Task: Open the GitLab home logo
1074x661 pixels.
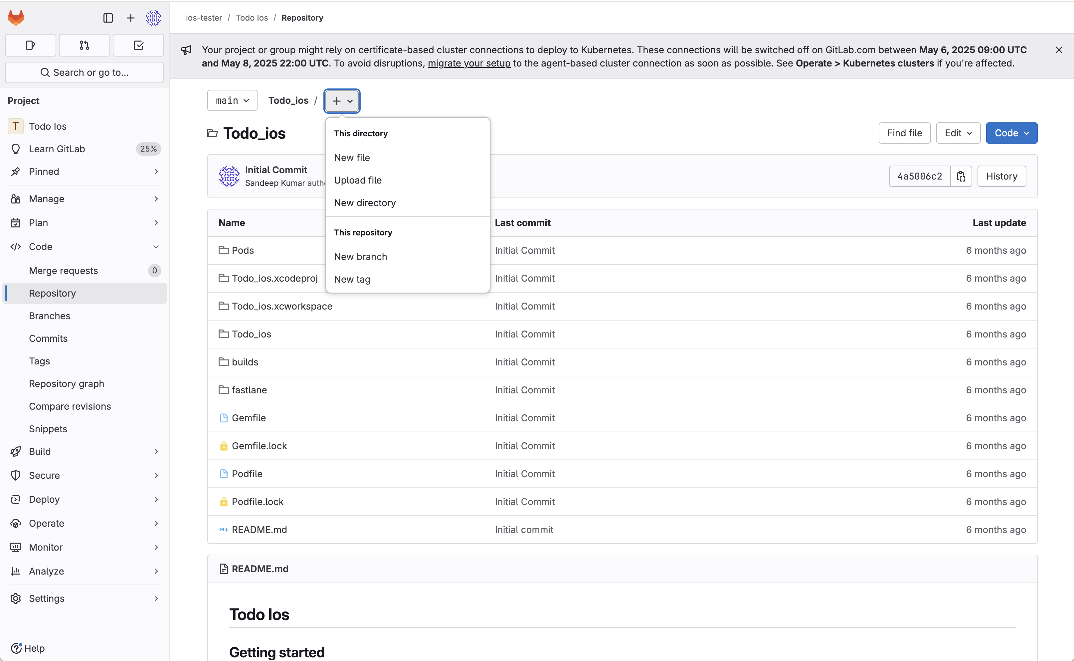Action: coord(16,18)
